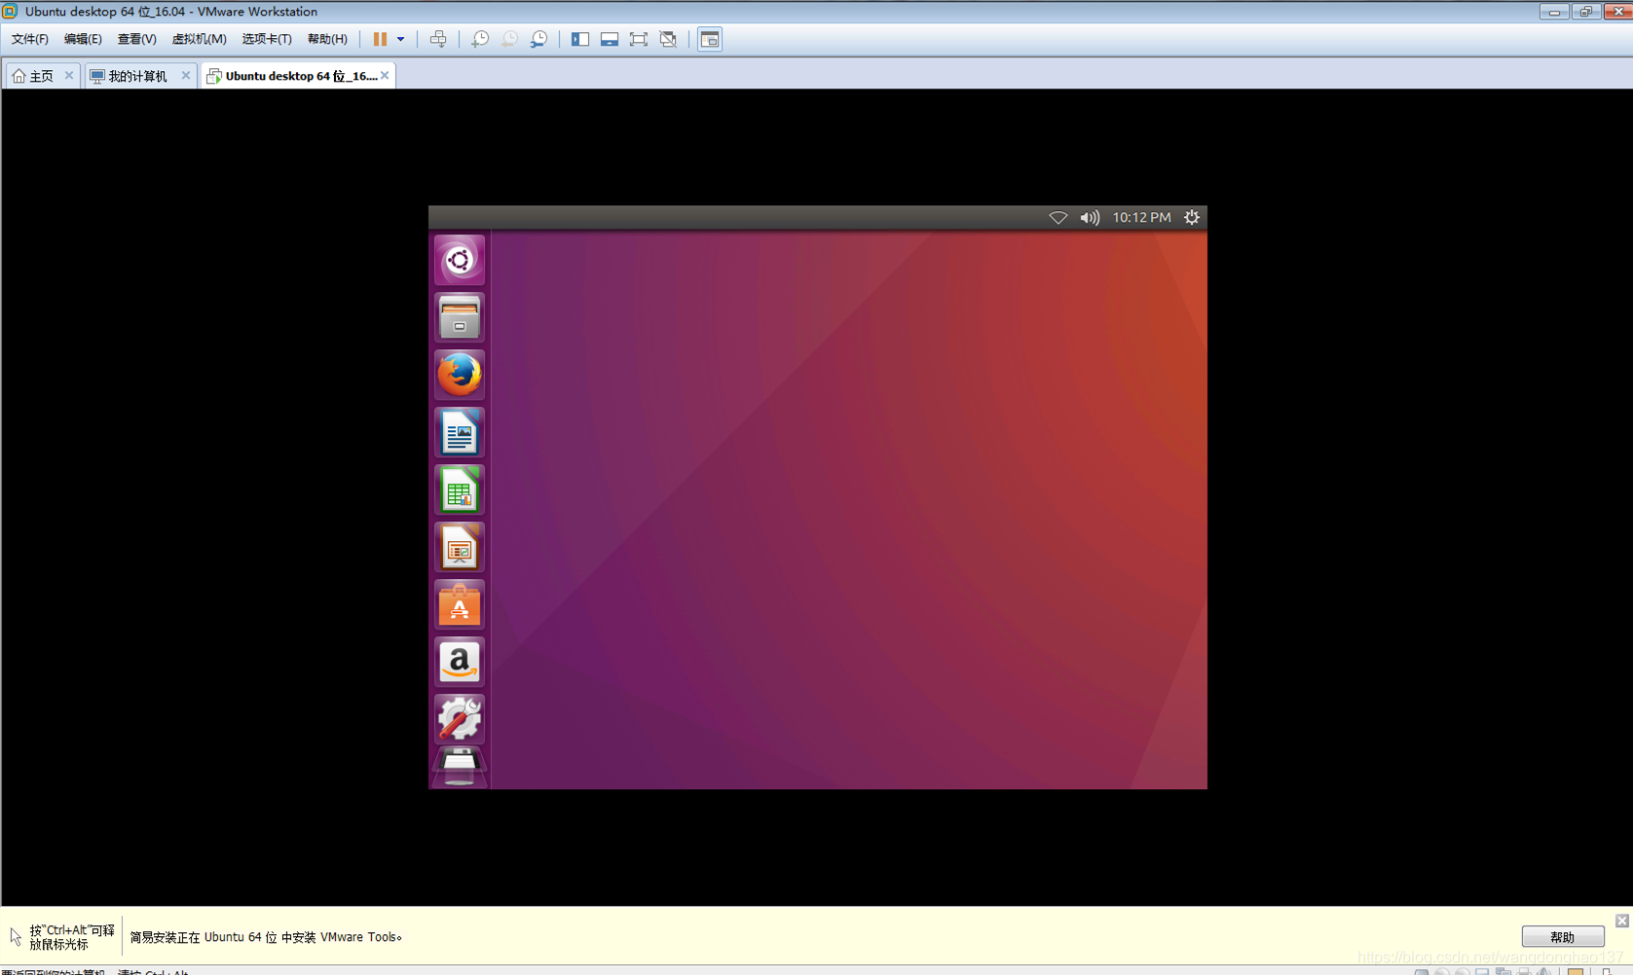
Task: Take a snapshot of the VM
Action: click(x=480, y=39)
